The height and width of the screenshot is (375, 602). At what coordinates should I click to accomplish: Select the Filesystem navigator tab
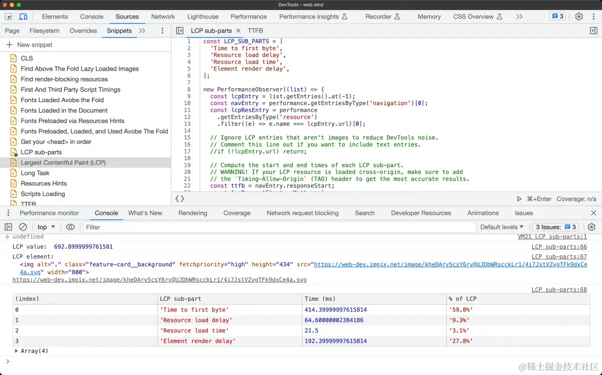pyautogui.click(x=44, y=31)
